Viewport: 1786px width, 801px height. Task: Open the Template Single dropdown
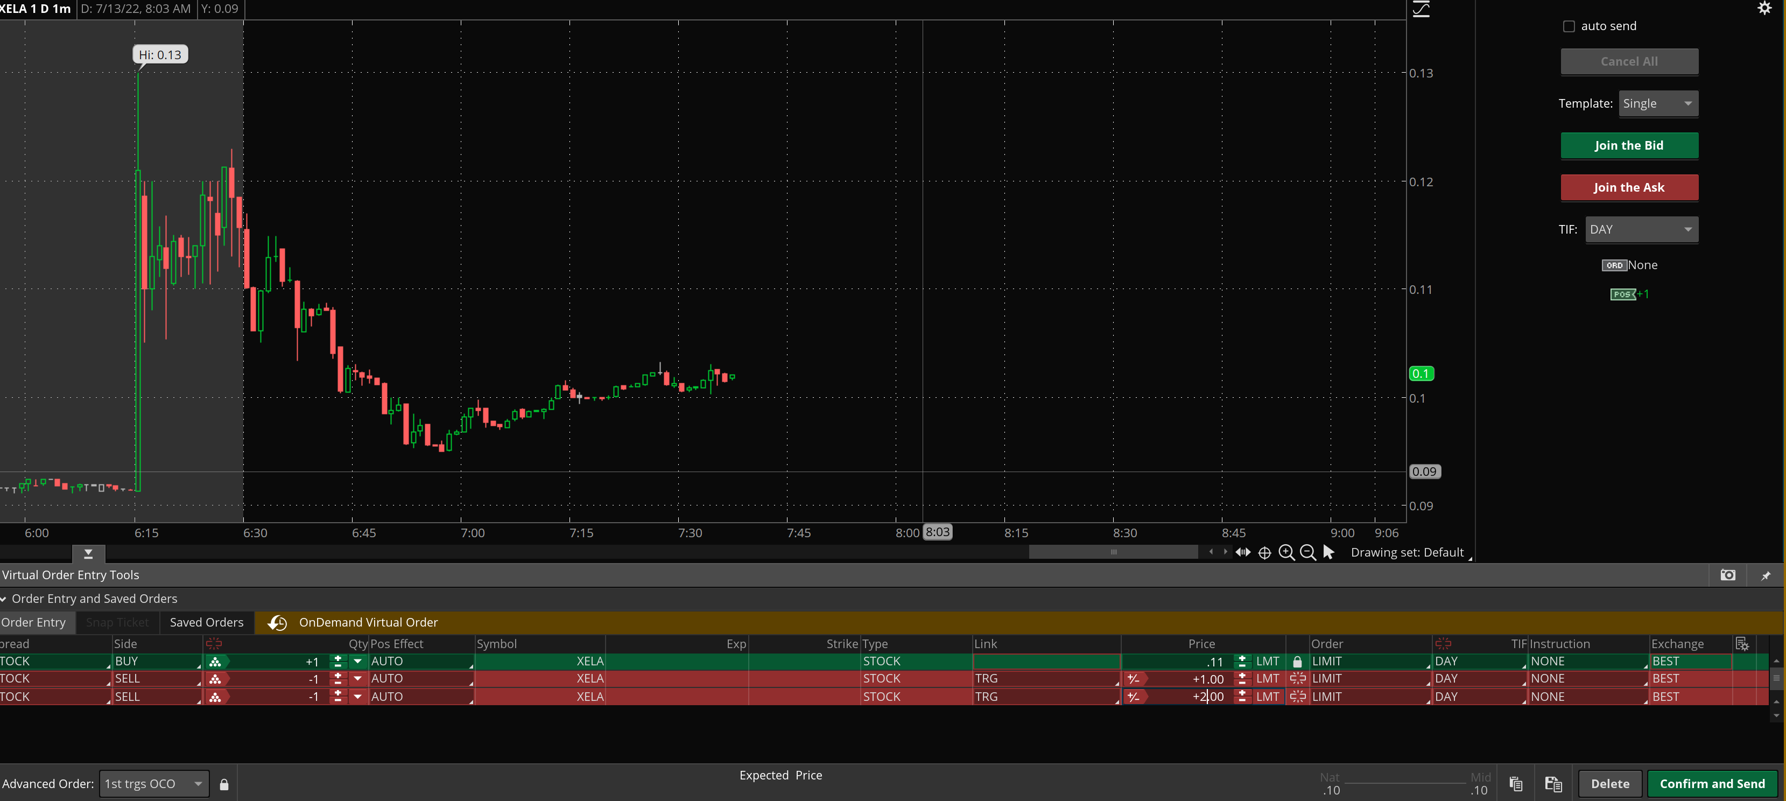pyautogui.click(x=1658, y=103)
